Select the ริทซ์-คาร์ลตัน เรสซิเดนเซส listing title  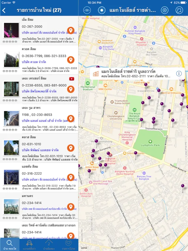tap(49, 226)
